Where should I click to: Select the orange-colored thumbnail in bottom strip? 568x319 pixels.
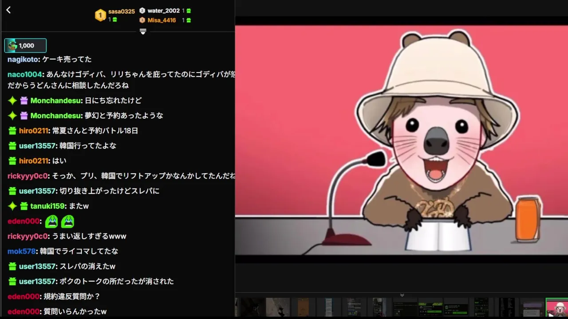click(x=303, y=307)
